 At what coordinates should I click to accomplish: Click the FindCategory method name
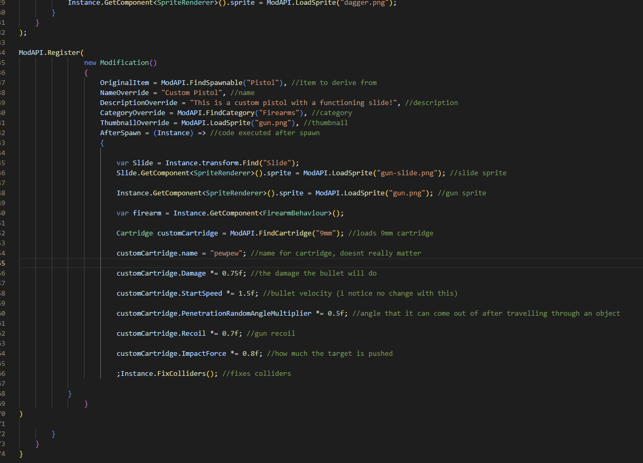[230, 112]
